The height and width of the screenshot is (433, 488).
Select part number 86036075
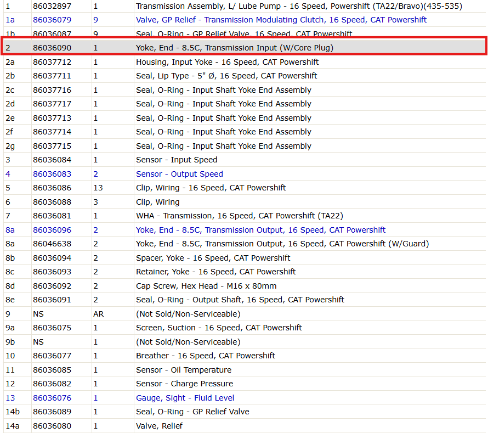52,328
